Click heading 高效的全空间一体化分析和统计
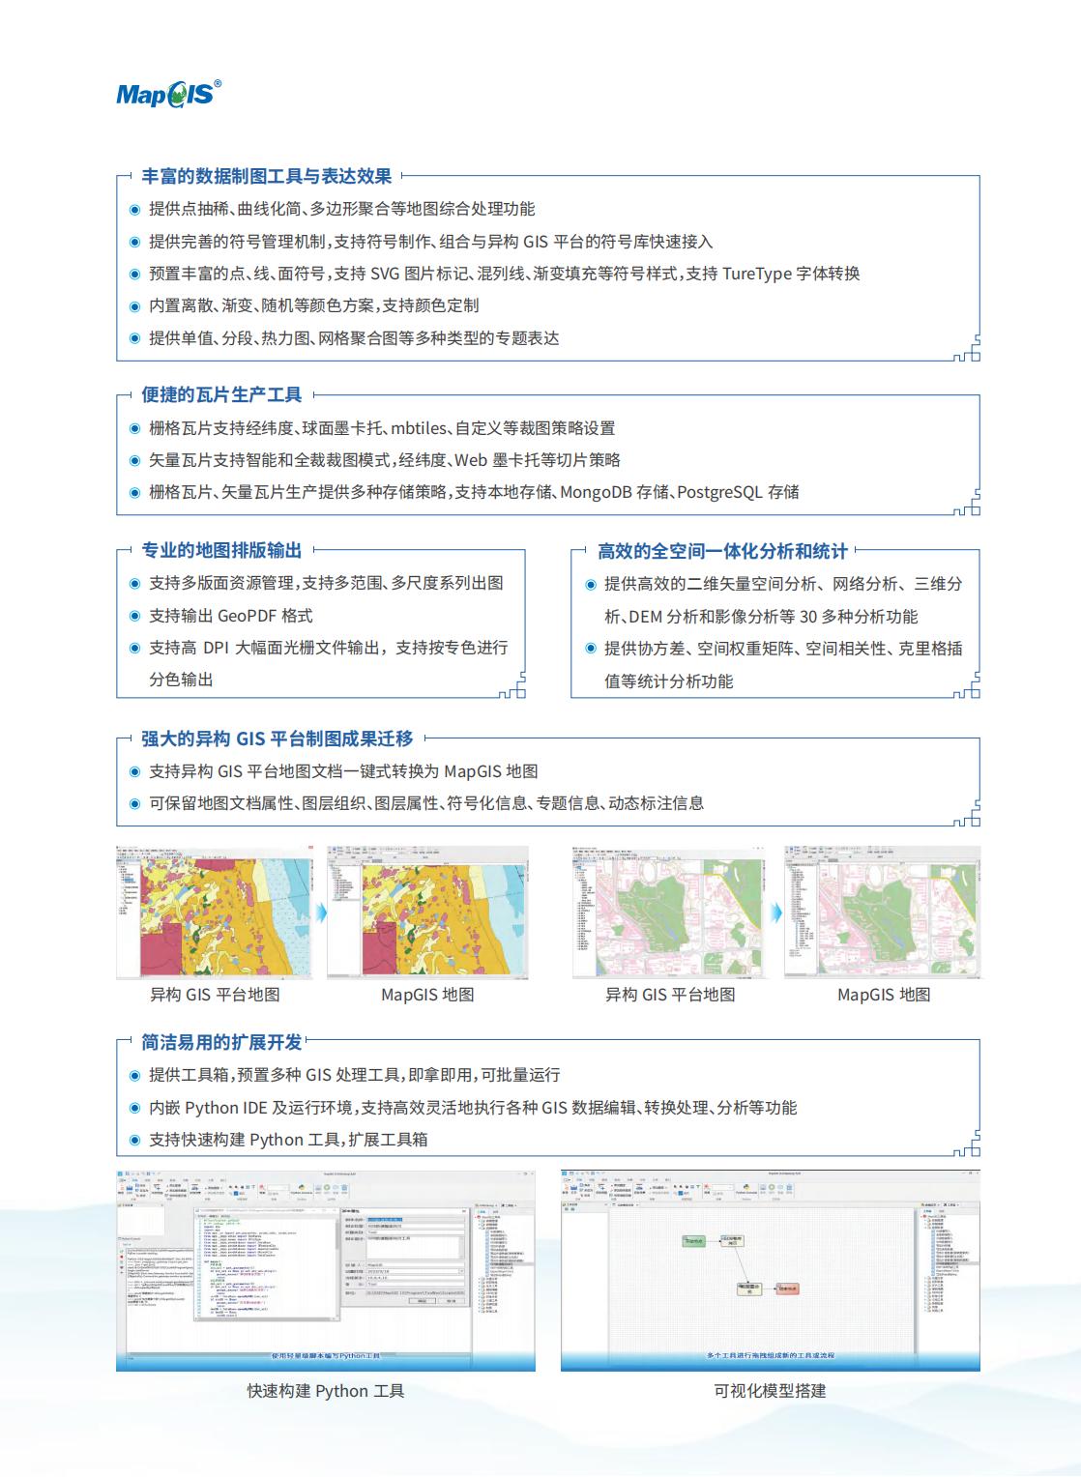This screenshot has width=1081, height=1477. (x=722, y=551)
